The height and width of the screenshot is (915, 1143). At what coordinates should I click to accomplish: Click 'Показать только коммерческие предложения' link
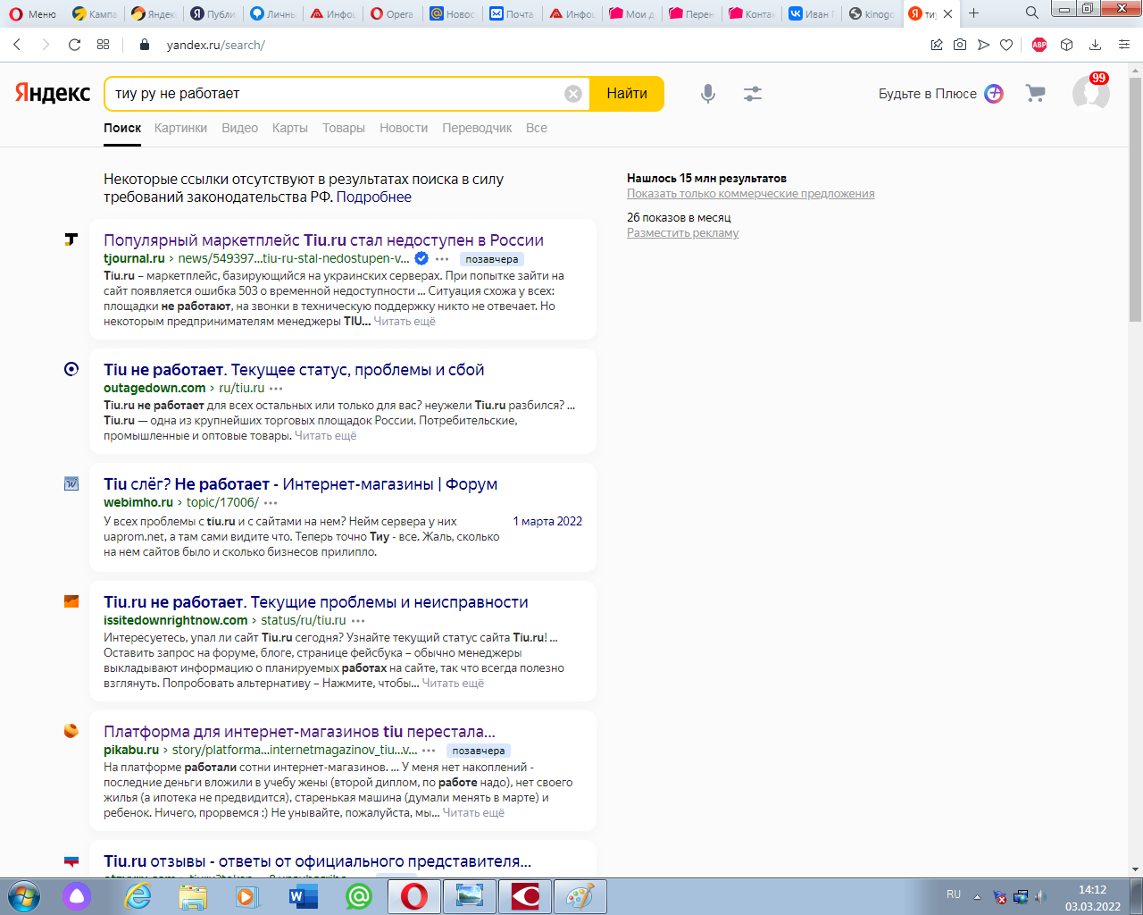[750, 194]
